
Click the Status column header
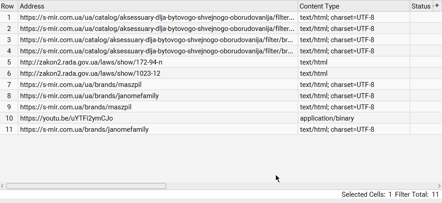420,6
